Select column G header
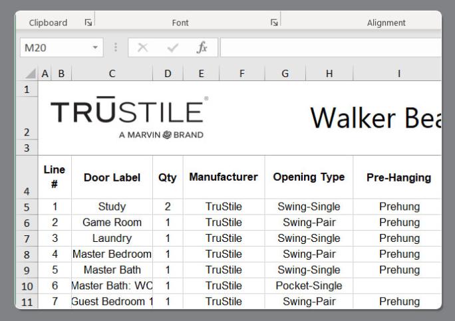455x321 pixels. point(285,74)
